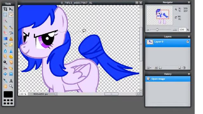This screenshot has height=114, width=203.
Task: Select the Layer 0 row
Action: 168,43
